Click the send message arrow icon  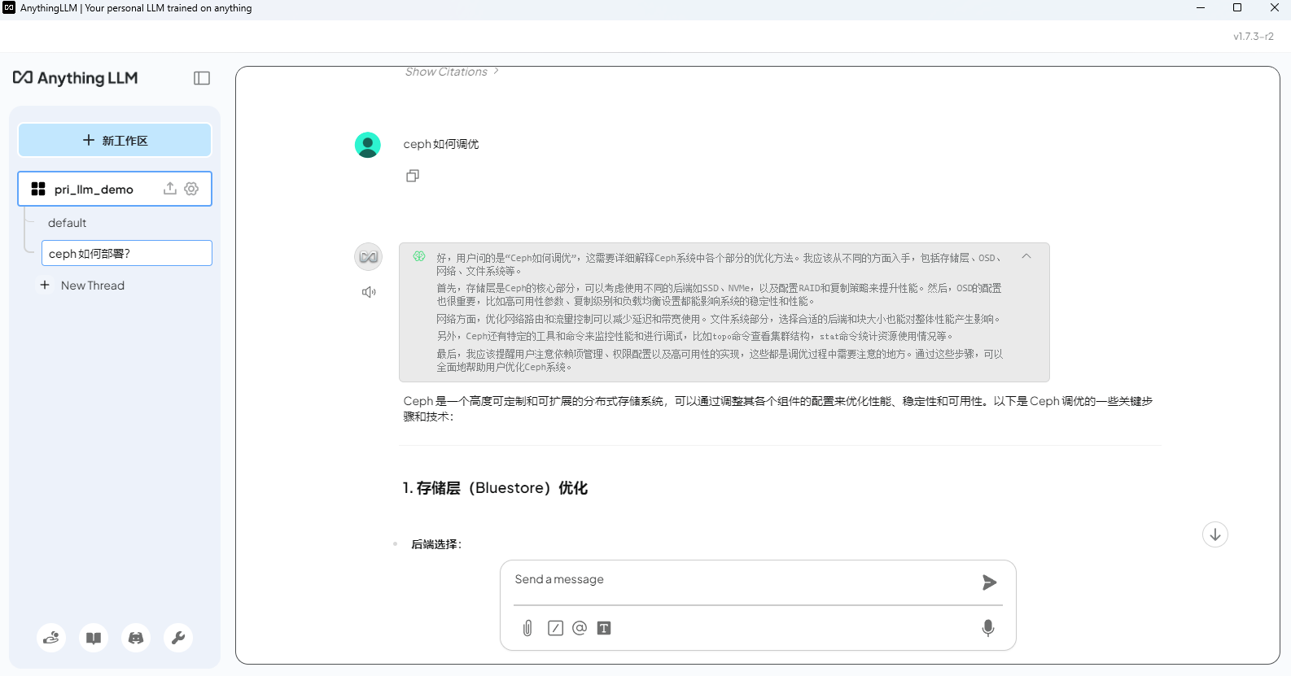point(989,582)
